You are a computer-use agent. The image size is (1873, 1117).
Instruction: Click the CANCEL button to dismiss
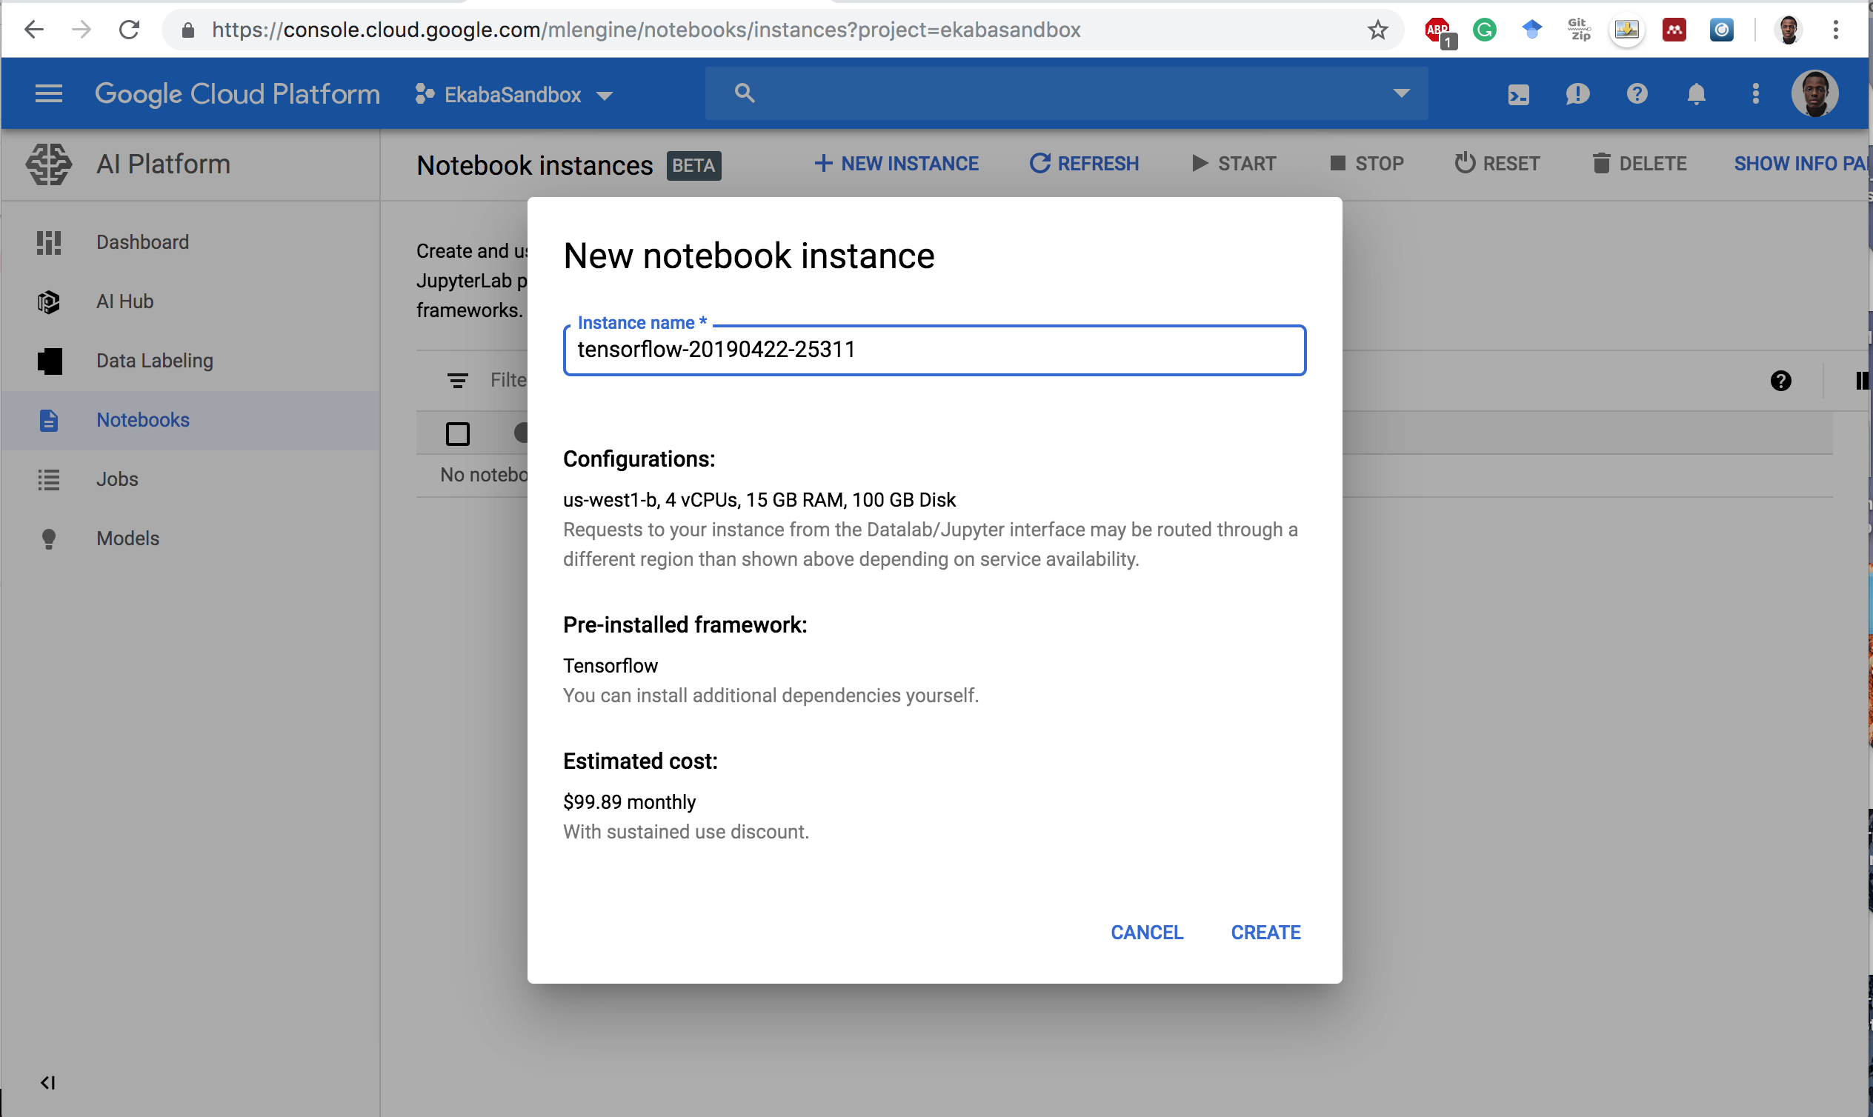click(x=1147, y=932)
